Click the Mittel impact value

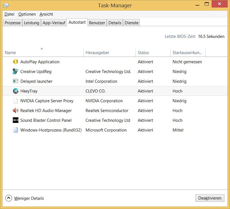coord(178,130)
